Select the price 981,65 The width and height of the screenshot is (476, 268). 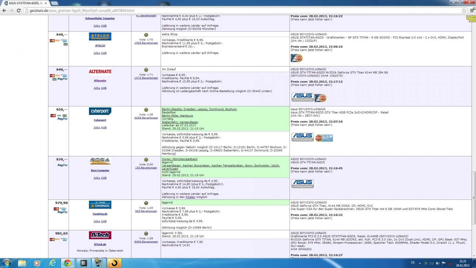[62, 233]
